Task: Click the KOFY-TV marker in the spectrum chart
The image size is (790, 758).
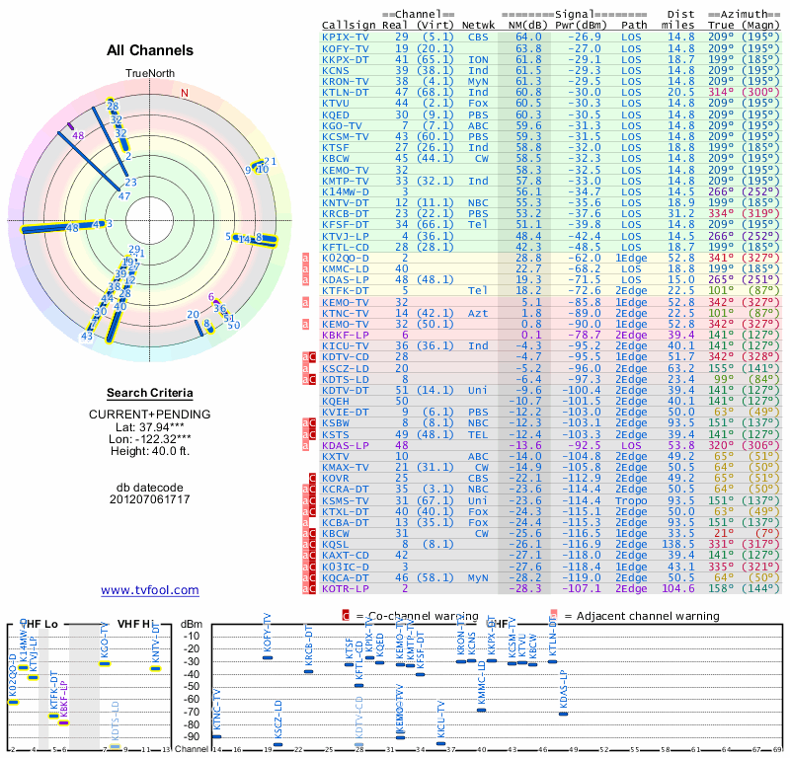Action: click(x=268, y=657)
